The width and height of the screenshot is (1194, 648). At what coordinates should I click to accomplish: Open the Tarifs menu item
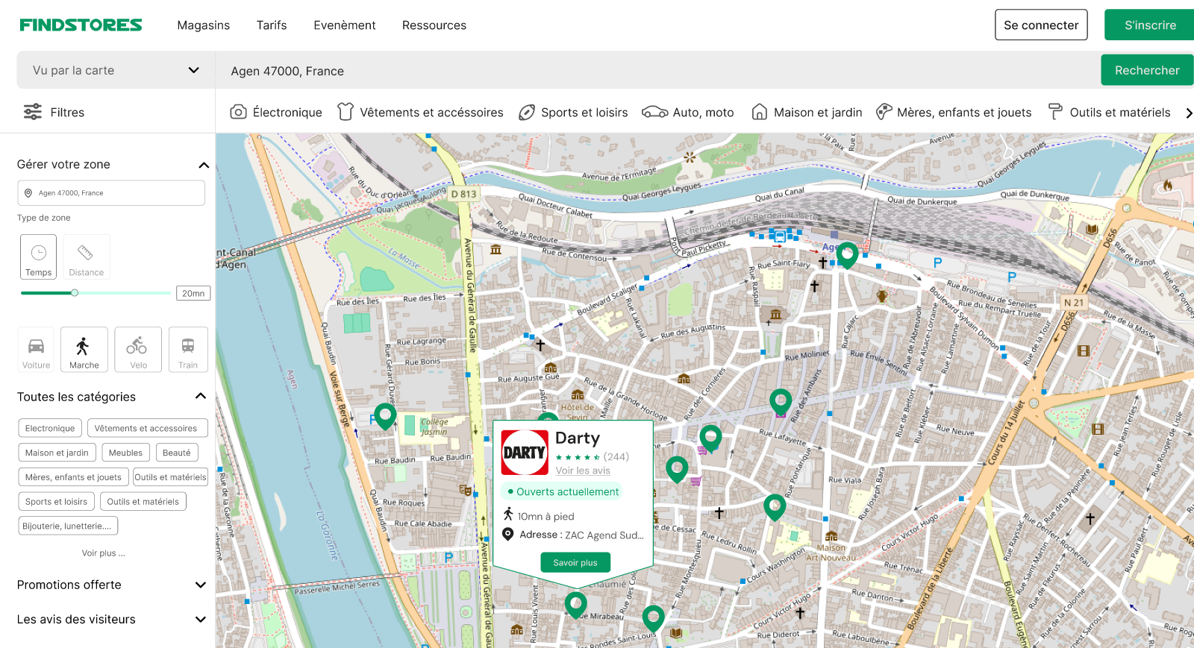pyautogui.click(x=272, y=25)
